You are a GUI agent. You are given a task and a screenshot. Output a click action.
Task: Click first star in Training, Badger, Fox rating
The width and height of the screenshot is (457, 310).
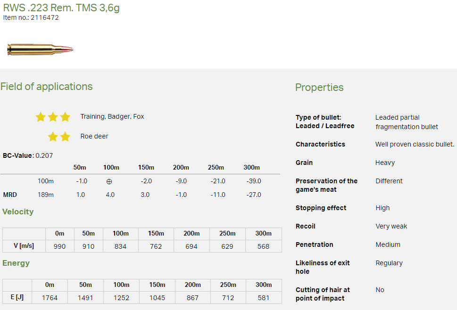pos(41,117)
